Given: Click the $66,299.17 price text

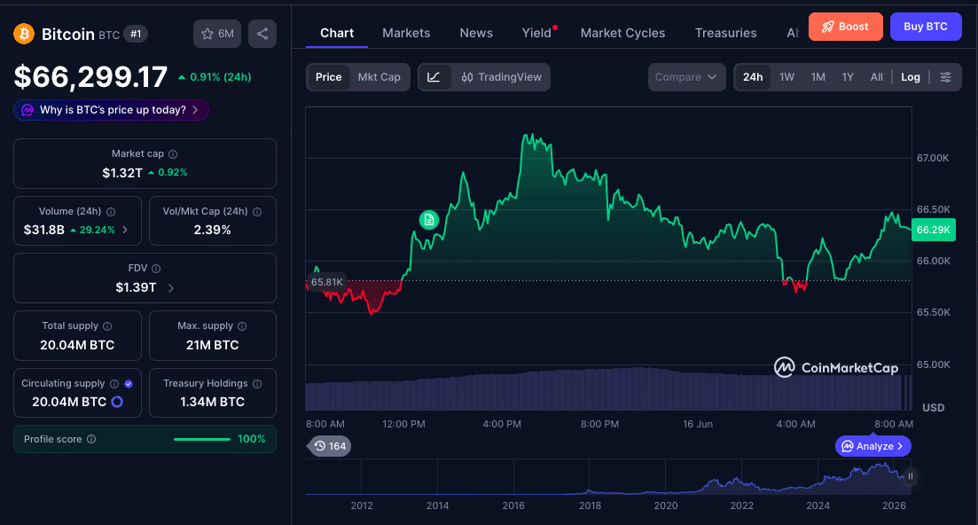Looking at the screenshot, I should (91, 77).
